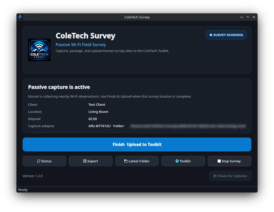
Task: Click the blurred folder path value
Action: click(188, 126)
